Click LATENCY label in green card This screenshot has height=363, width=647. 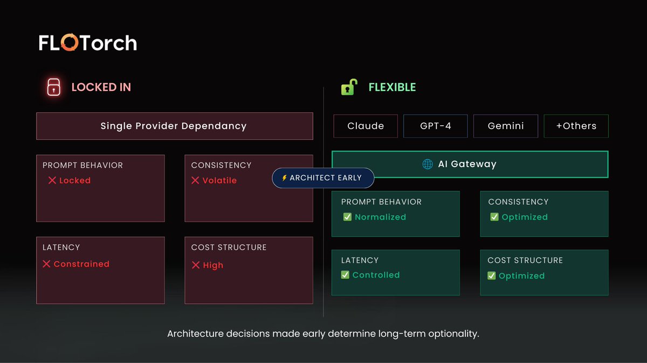(360, 260)
